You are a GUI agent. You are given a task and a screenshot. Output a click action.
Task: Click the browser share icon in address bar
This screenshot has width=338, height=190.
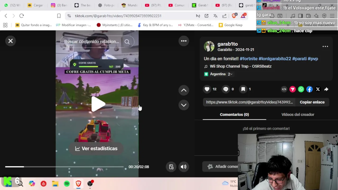[x=224, y=16]
